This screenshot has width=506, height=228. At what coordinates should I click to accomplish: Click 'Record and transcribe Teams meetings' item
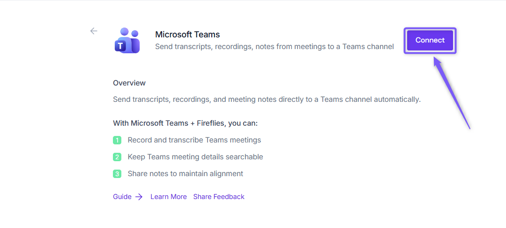point(194,140)
